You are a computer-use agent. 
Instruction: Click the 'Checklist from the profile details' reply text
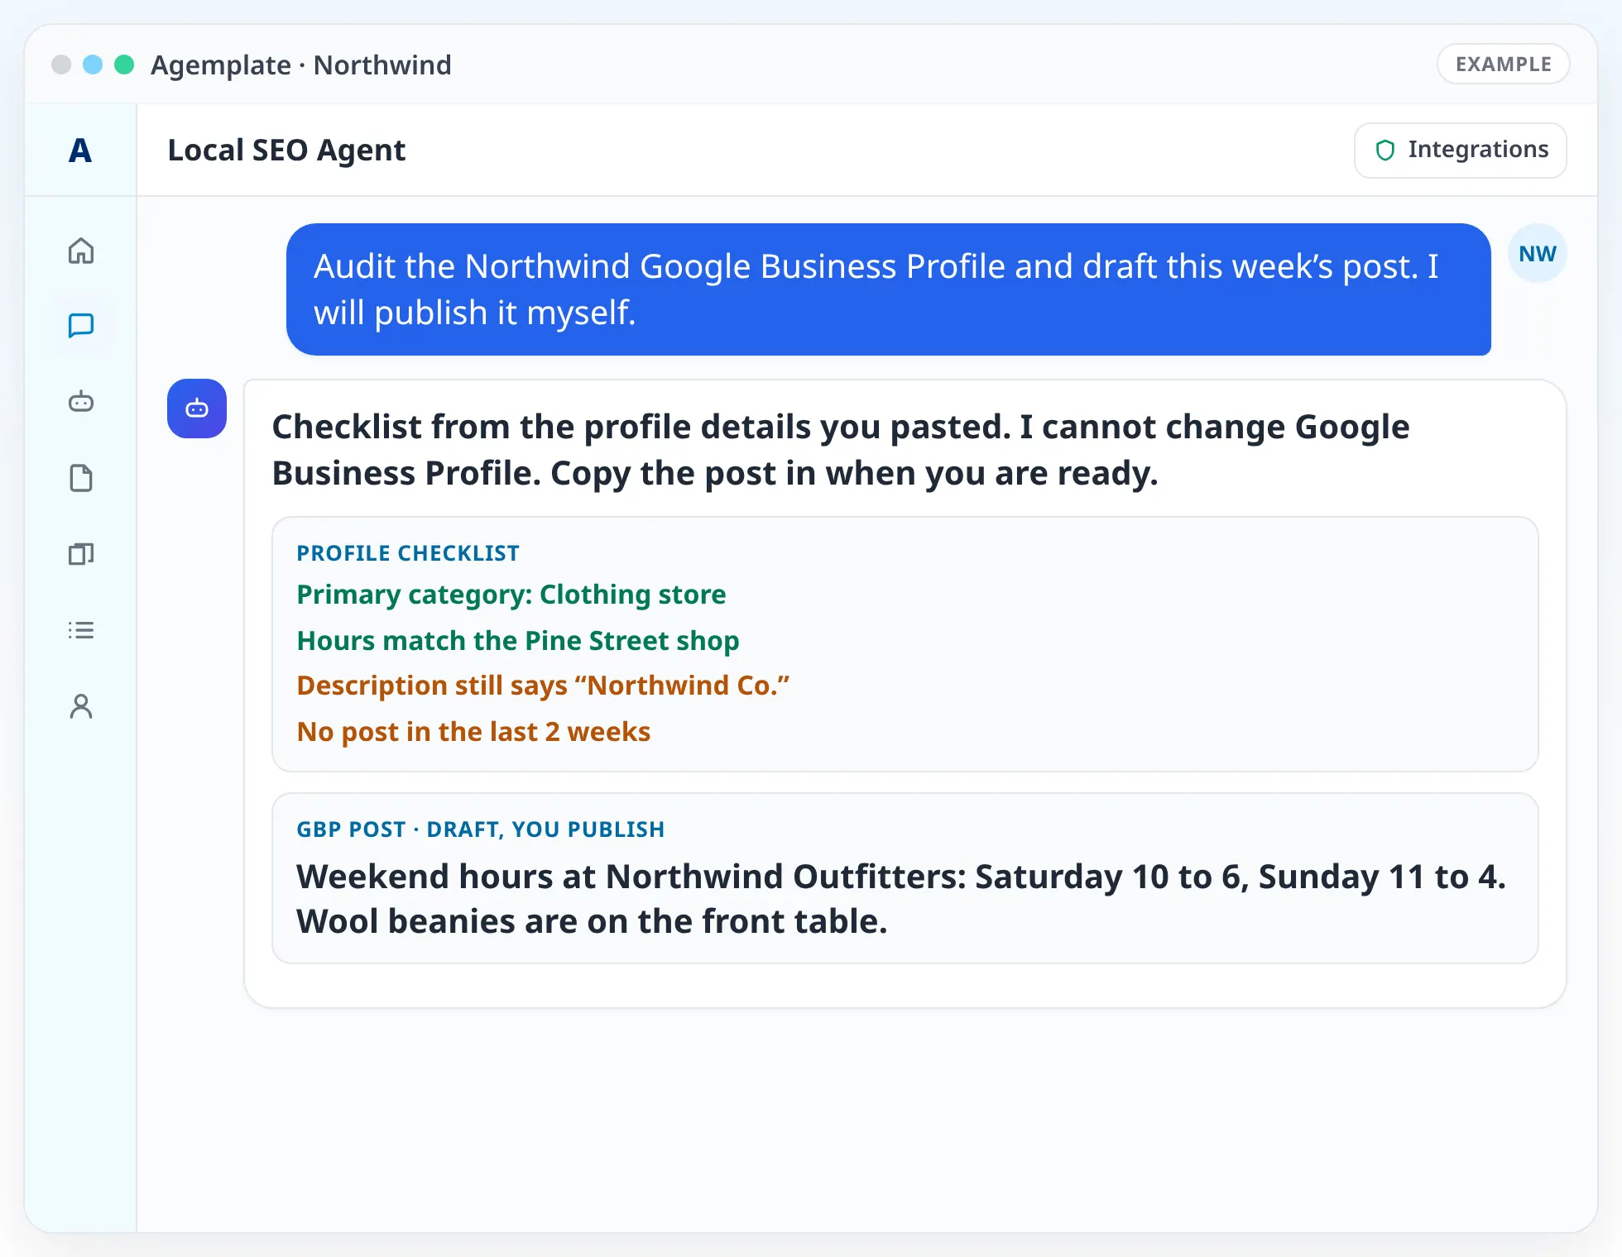click(x=841, y=450)
